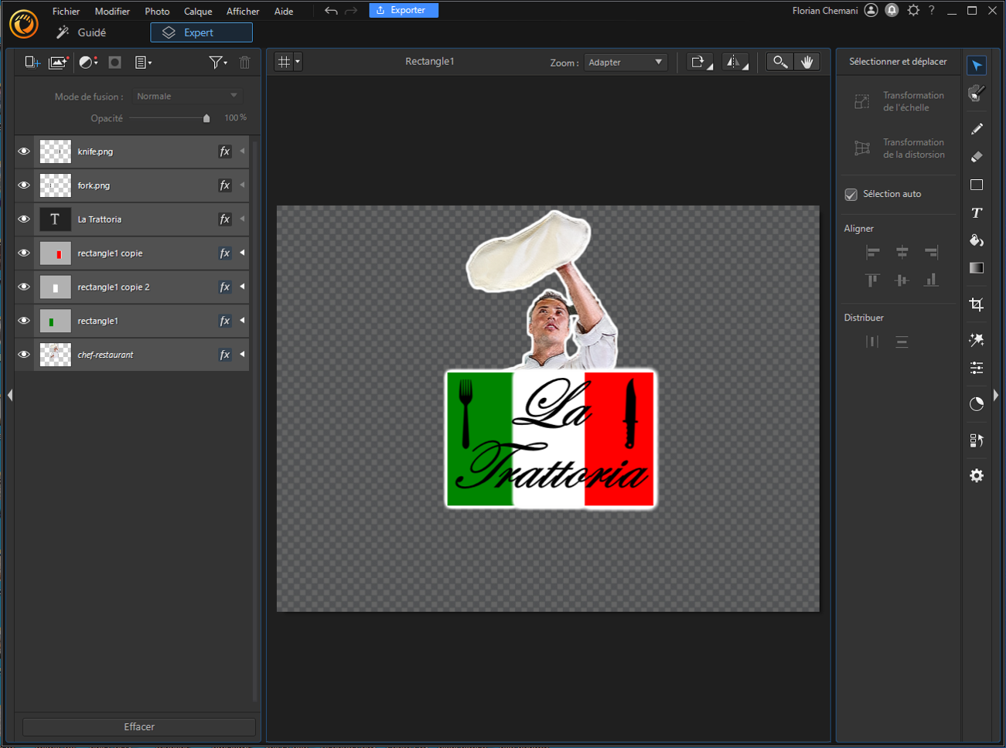Viewport: 1006px width, 748px height.
Task: Click the Exporter button
Action: (x=403, y=10)
